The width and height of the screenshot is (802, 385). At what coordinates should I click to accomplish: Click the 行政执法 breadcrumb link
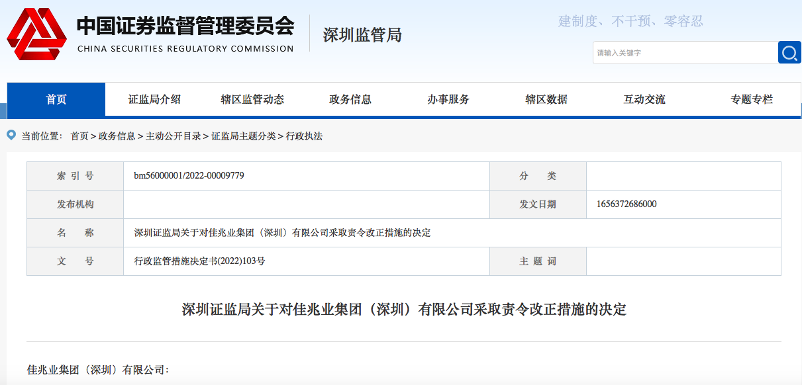pos(304,136)
